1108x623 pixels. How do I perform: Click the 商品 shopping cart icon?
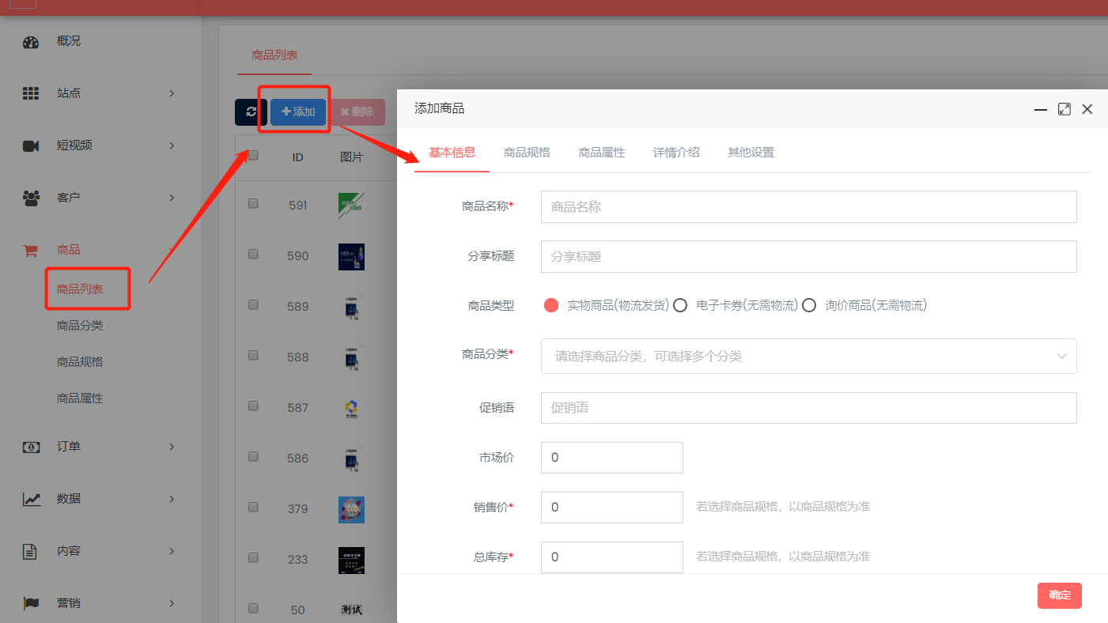point(31,251)
